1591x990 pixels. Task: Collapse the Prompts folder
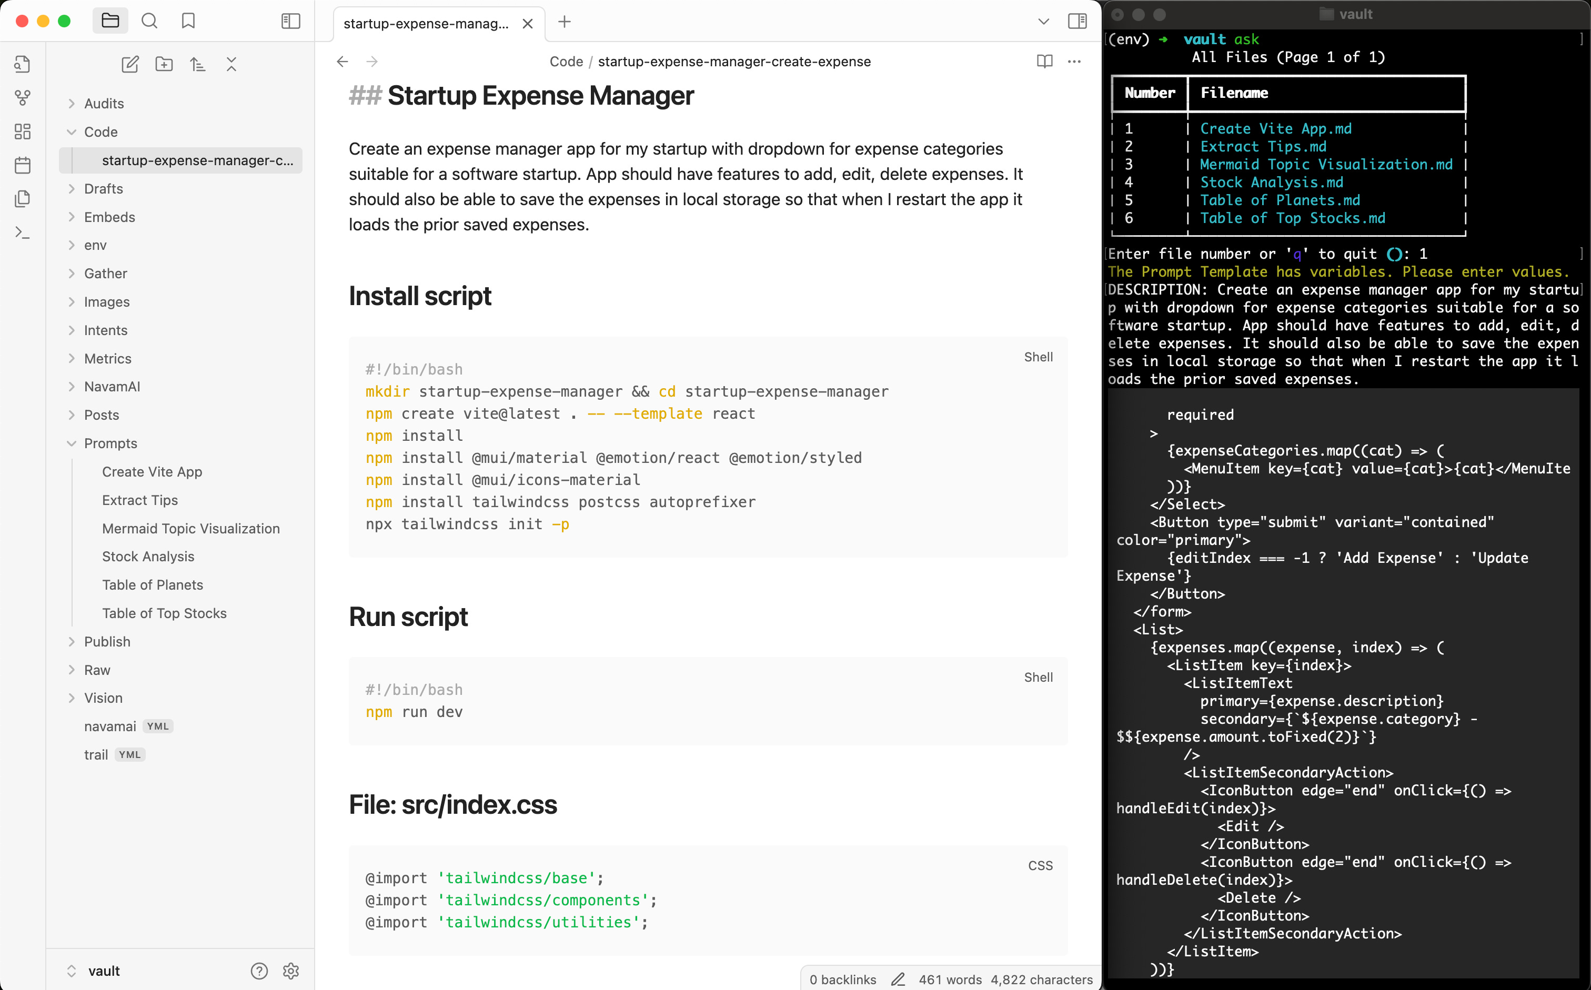[110, 443]
